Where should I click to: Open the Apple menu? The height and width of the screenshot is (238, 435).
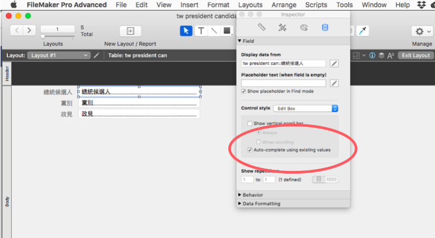pyautogui.click(x=14, y=5)
